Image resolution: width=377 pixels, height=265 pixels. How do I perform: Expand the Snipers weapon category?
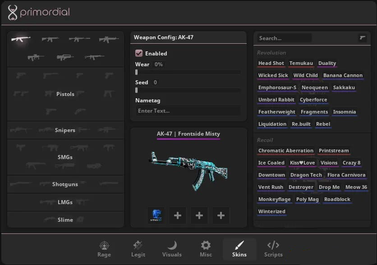[x=65, y=130]
